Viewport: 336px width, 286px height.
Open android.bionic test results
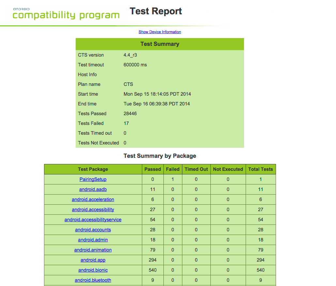(93, 270)
